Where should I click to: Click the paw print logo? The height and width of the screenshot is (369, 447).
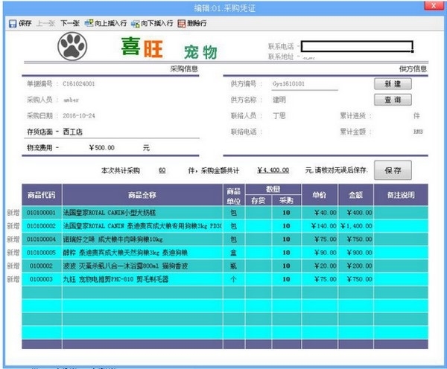click(x=72, y=46)
